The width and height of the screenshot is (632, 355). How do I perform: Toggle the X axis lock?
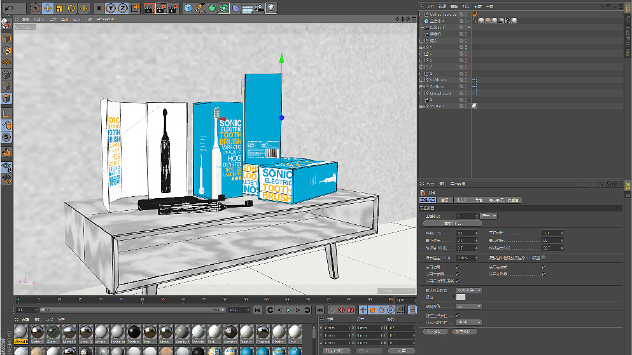click(x=99, y=8)
